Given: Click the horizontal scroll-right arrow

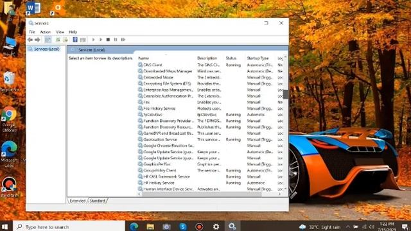Looking at the screenshot, I should (280, 194).
